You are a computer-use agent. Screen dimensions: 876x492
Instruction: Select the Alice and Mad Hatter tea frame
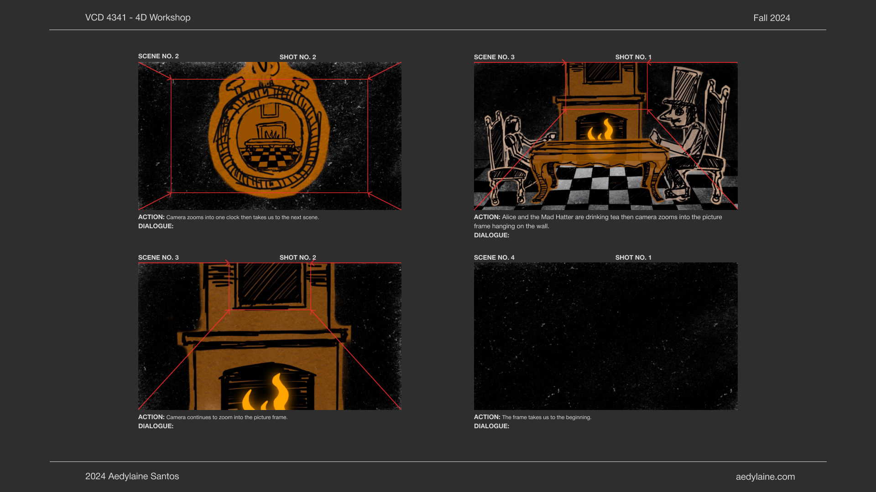[605, 136]
